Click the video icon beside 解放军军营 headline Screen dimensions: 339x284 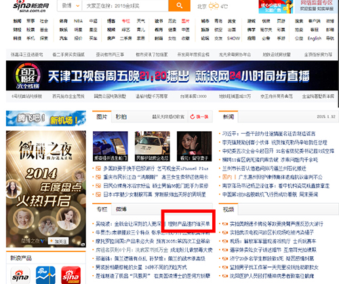[225, 241]
